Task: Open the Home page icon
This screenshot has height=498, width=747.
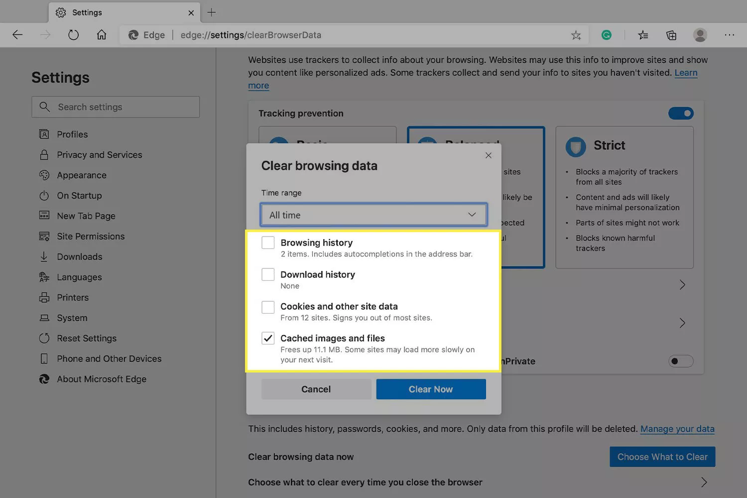Action: click(102, 35)
